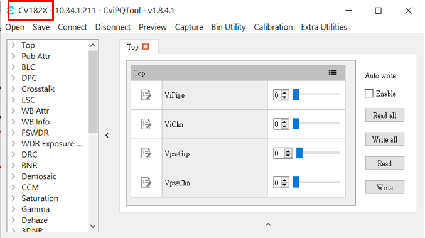Open the Calibration menu
This screenshot has height=238, width=425.
[x=273, y=27]
